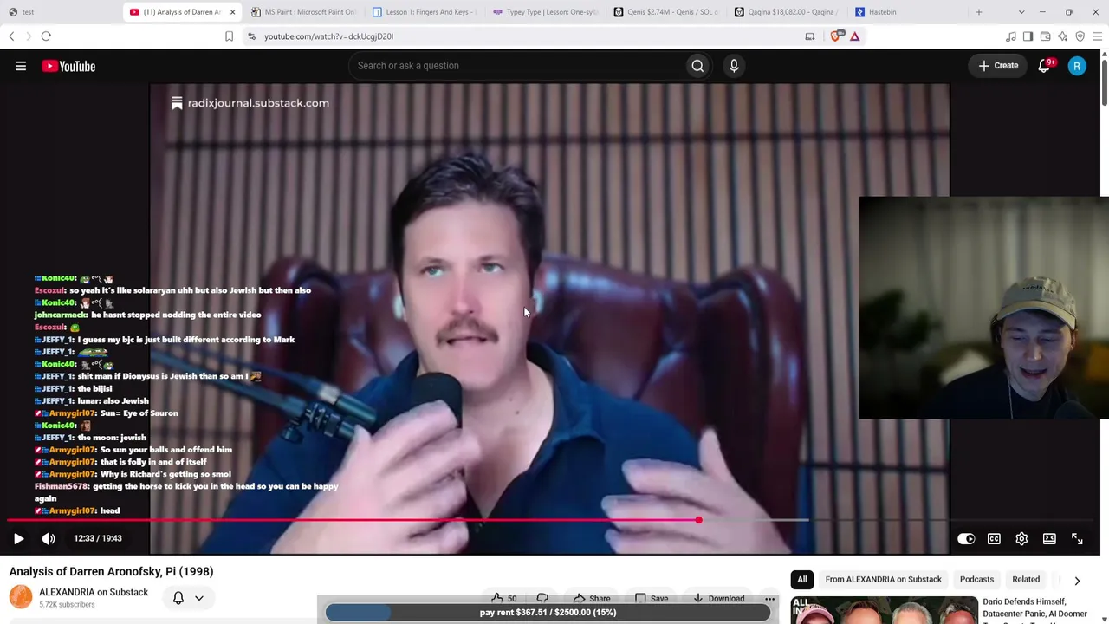Bookmark this page
The image size is (1109, 624).
click(229, 36)
